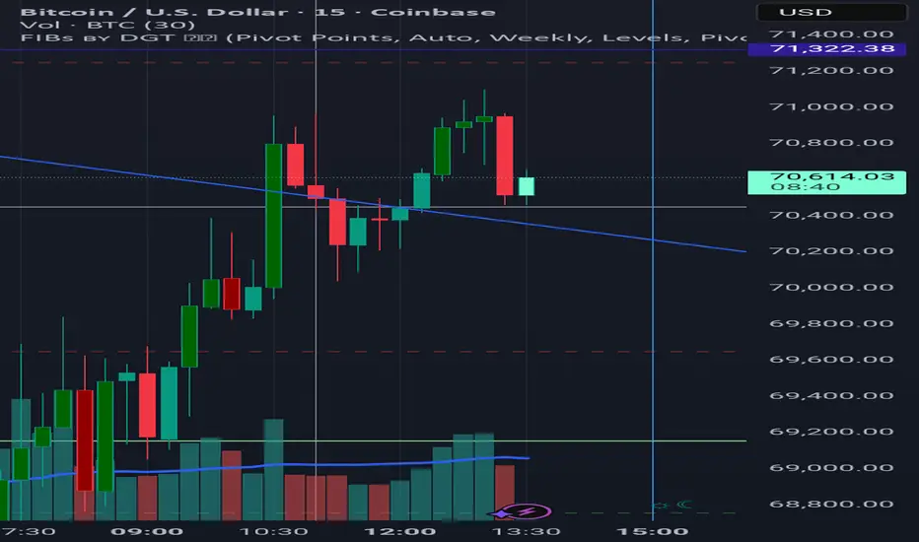Select the Vol · BTC (30) indicator legend
Viewport: 919px width, 542px height.
[107, 25]
